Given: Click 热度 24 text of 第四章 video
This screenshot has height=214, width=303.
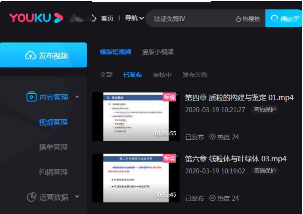Looking at the screenshot, I should 228,137.
